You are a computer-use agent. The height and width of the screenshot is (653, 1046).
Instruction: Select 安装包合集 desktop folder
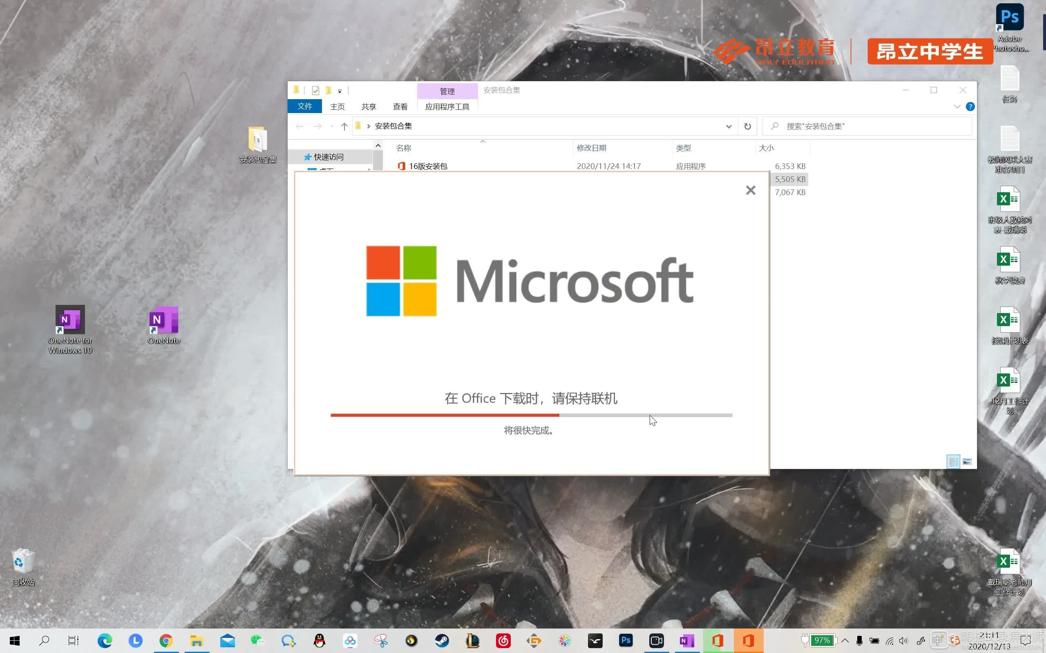pos(258,144)
